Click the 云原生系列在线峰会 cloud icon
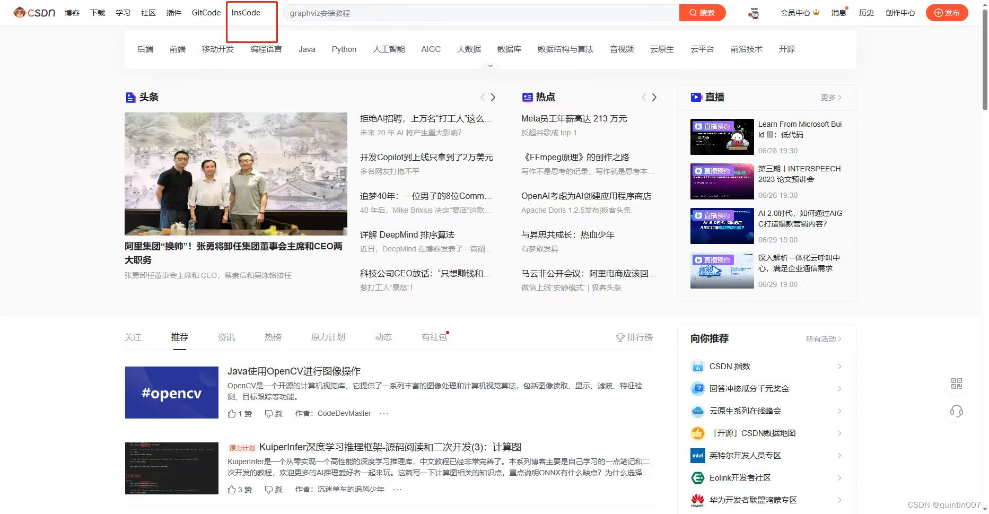The width and height of the screenshot is (989, 514). point(697,411)
